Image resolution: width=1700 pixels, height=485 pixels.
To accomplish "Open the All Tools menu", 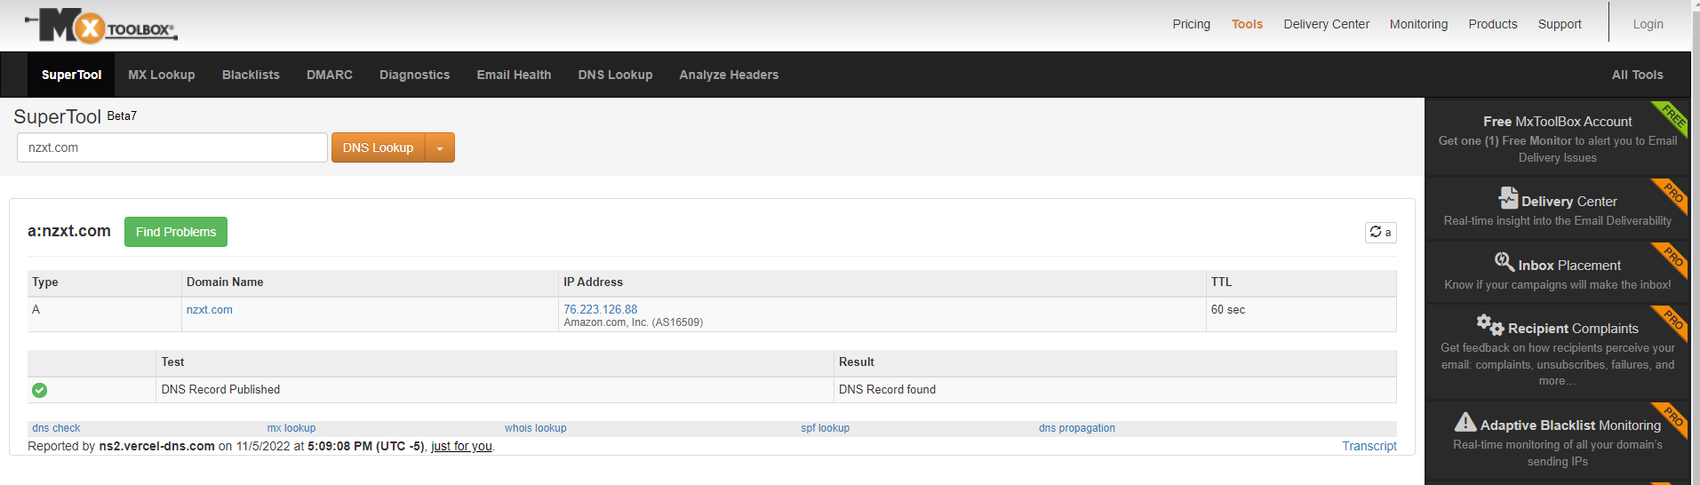I will point(1637,75).
